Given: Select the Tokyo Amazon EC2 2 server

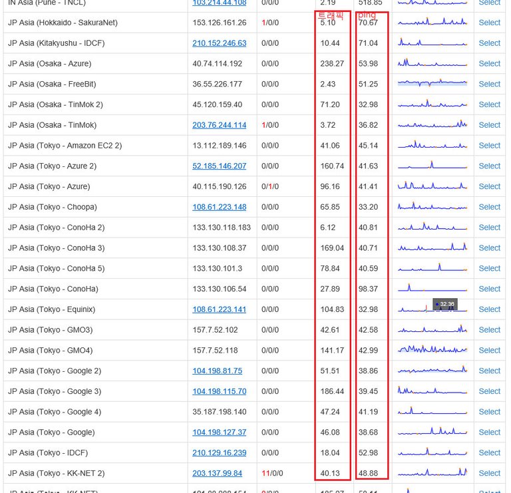Looking at the screenshot, I should click(x=489, y=146).
